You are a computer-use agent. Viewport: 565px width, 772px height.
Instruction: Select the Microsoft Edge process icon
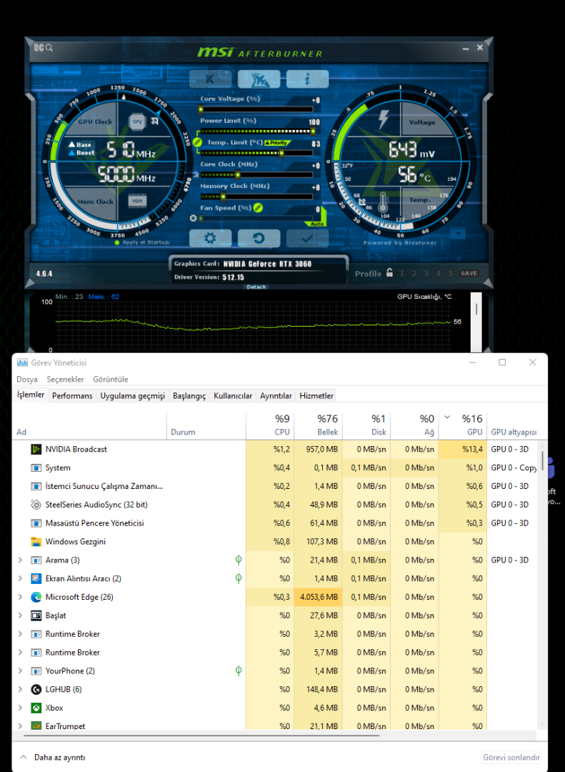point(36,597)
